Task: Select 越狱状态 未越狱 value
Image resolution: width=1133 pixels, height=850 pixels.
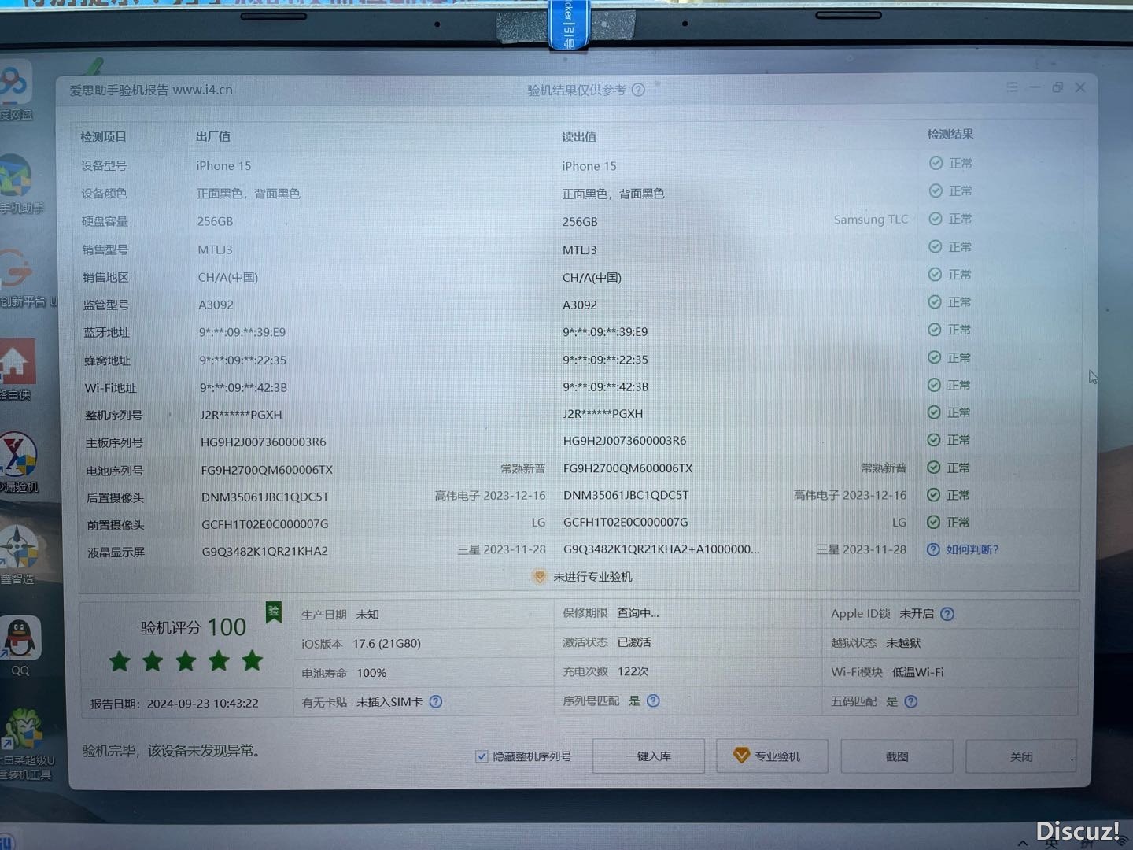Action: (903, 643)
